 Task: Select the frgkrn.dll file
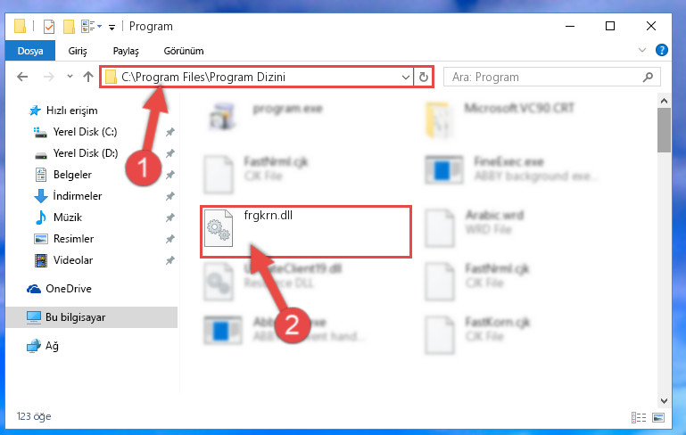306,232
